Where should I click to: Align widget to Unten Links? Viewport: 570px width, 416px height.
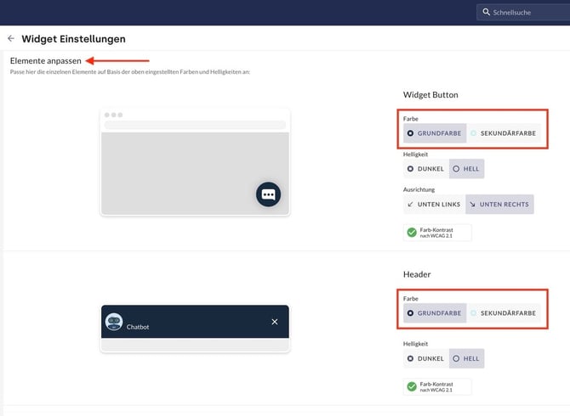434,205
